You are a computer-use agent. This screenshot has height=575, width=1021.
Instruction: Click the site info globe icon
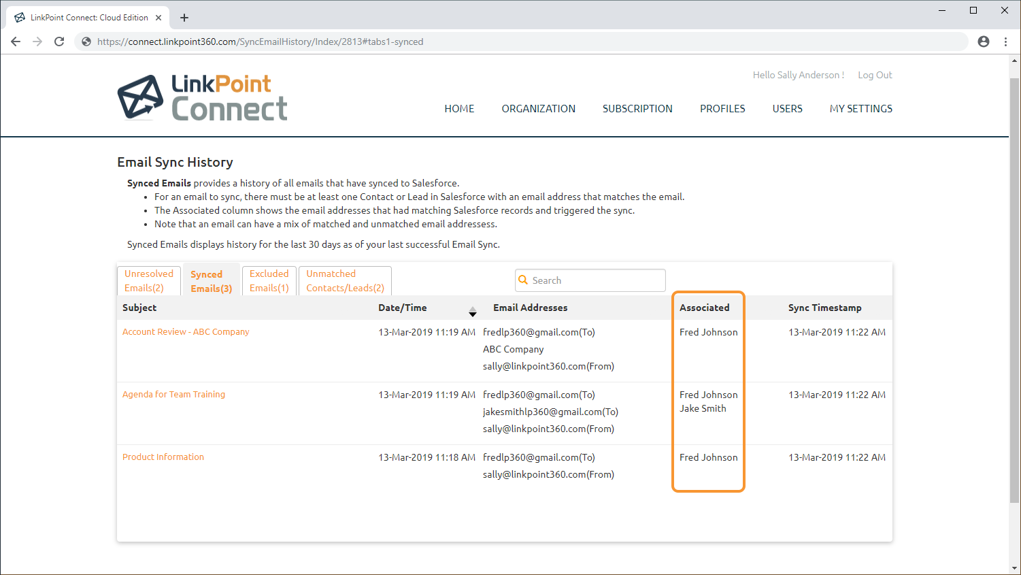coord(86,42)
